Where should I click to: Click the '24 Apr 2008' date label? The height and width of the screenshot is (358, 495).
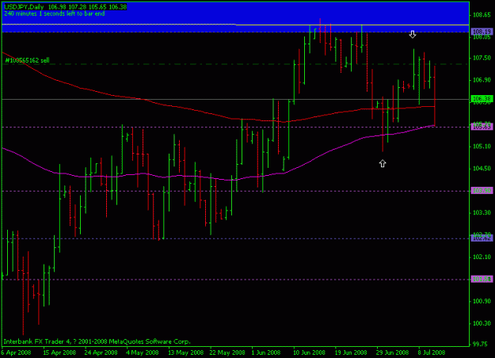click(101, 352)
